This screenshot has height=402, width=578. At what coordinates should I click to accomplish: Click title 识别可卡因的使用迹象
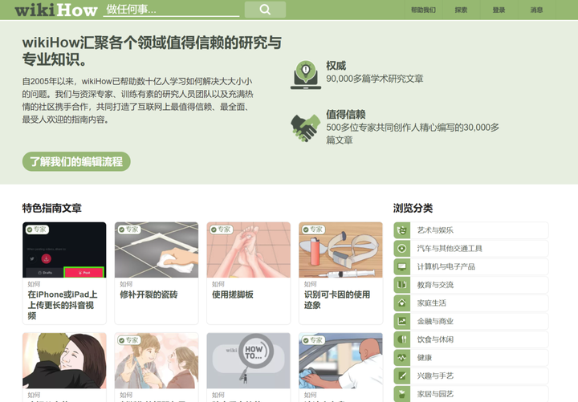click(337, 299)
